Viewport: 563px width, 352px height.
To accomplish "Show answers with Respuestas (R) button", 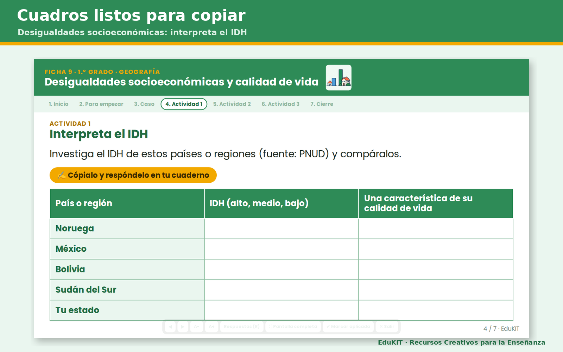I will tap(242, 327).
